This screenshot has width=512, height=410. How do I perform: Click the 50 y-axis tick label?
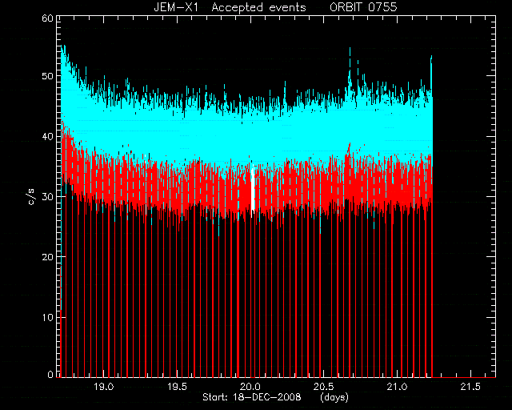coord(47,76)
